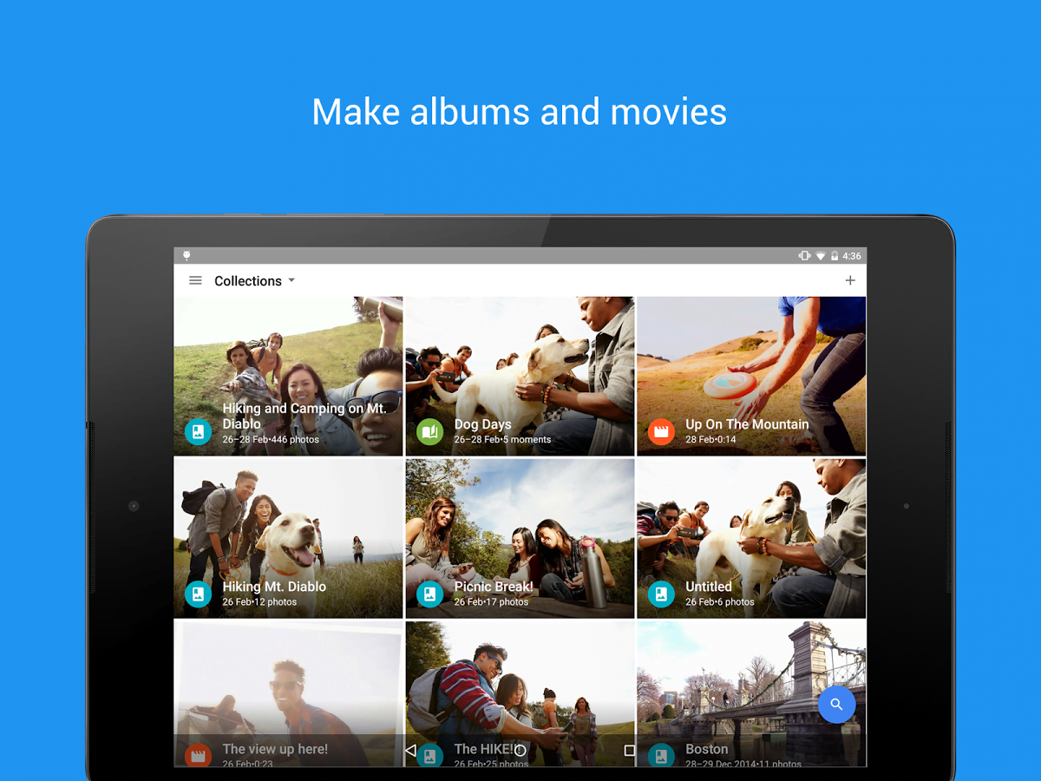Tap the '26 Feb•6 photos' caption
Screen dimensions: 1041x781
(x=720, y=602)
